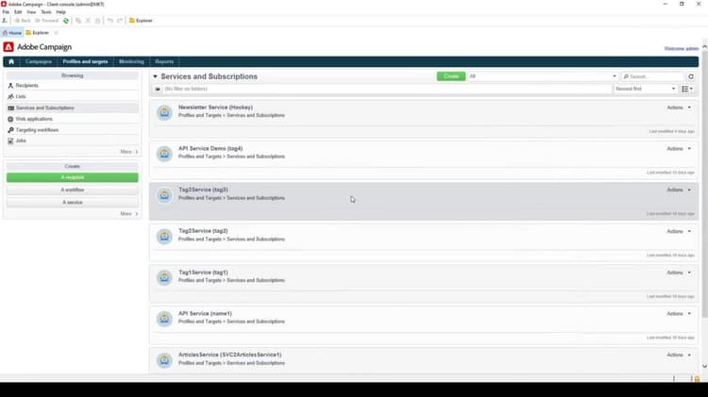Open the Edit menu

coord(18,12)
